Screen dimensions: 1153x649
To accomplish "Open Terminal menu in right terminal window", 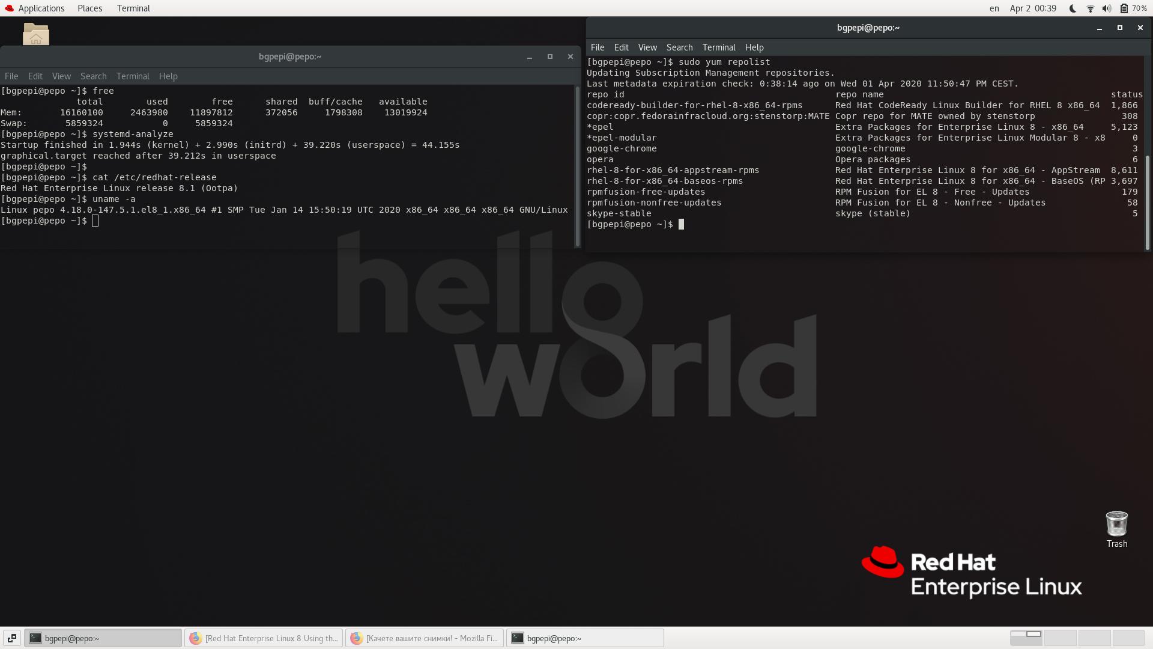I will 719,47.
